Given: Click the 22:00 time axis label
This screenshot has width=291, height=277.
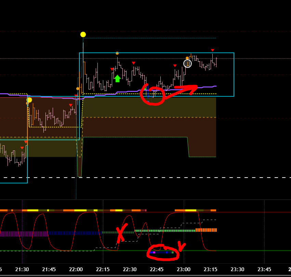Looking at the screenshot, I should 76,269.
